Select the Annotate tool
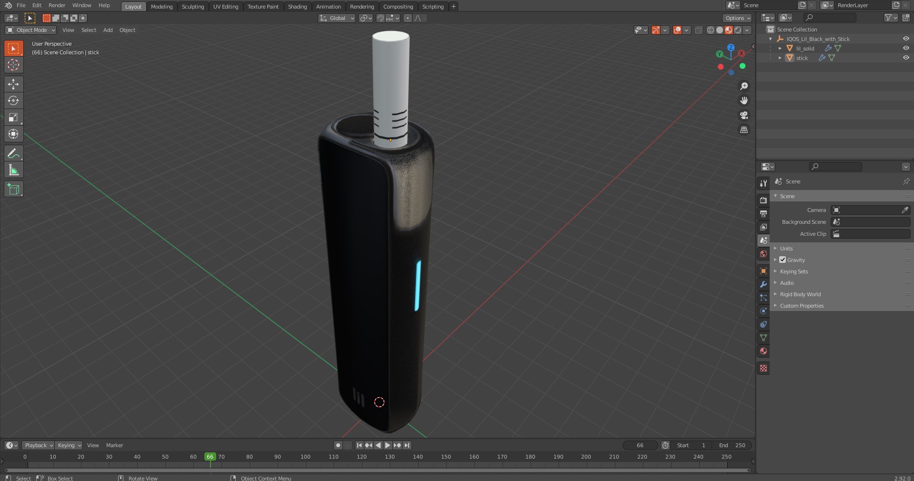The image size is (914, 481). coord(13,153)
